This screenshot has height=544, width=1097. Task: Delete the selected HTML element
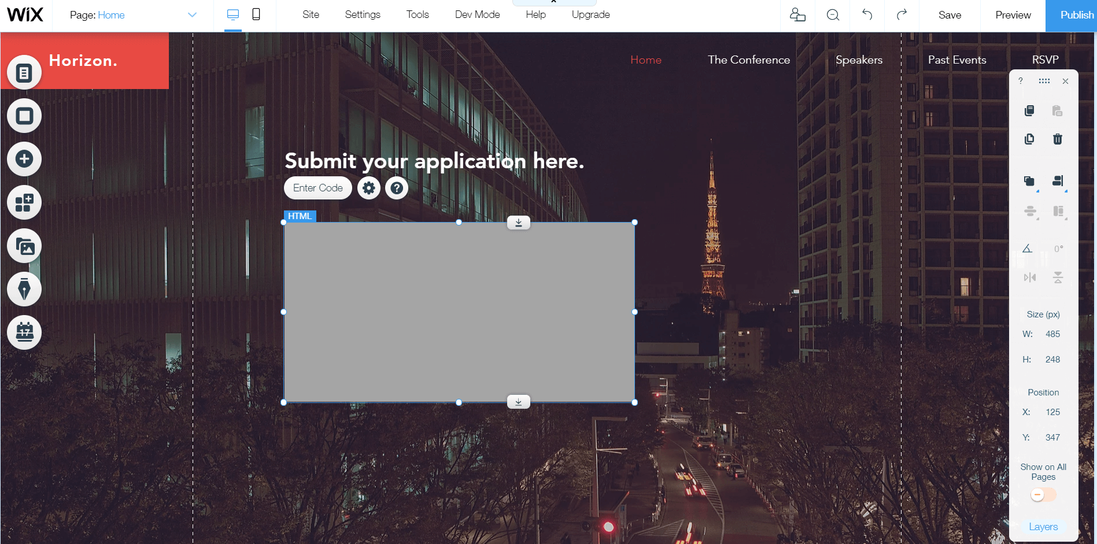click(x=1058, y=139)
